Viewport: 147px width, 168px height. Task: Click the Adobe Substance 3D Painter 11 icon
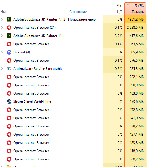(x=9, y=36)
